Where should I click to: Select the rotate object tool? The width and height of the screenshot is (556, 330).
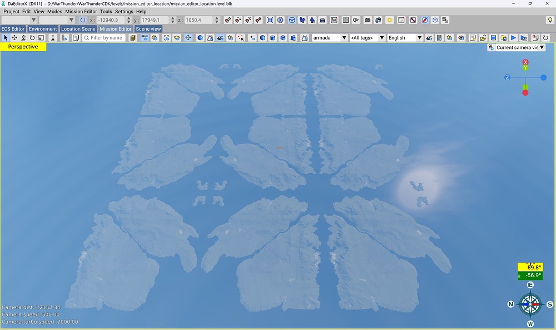point(32,38)
